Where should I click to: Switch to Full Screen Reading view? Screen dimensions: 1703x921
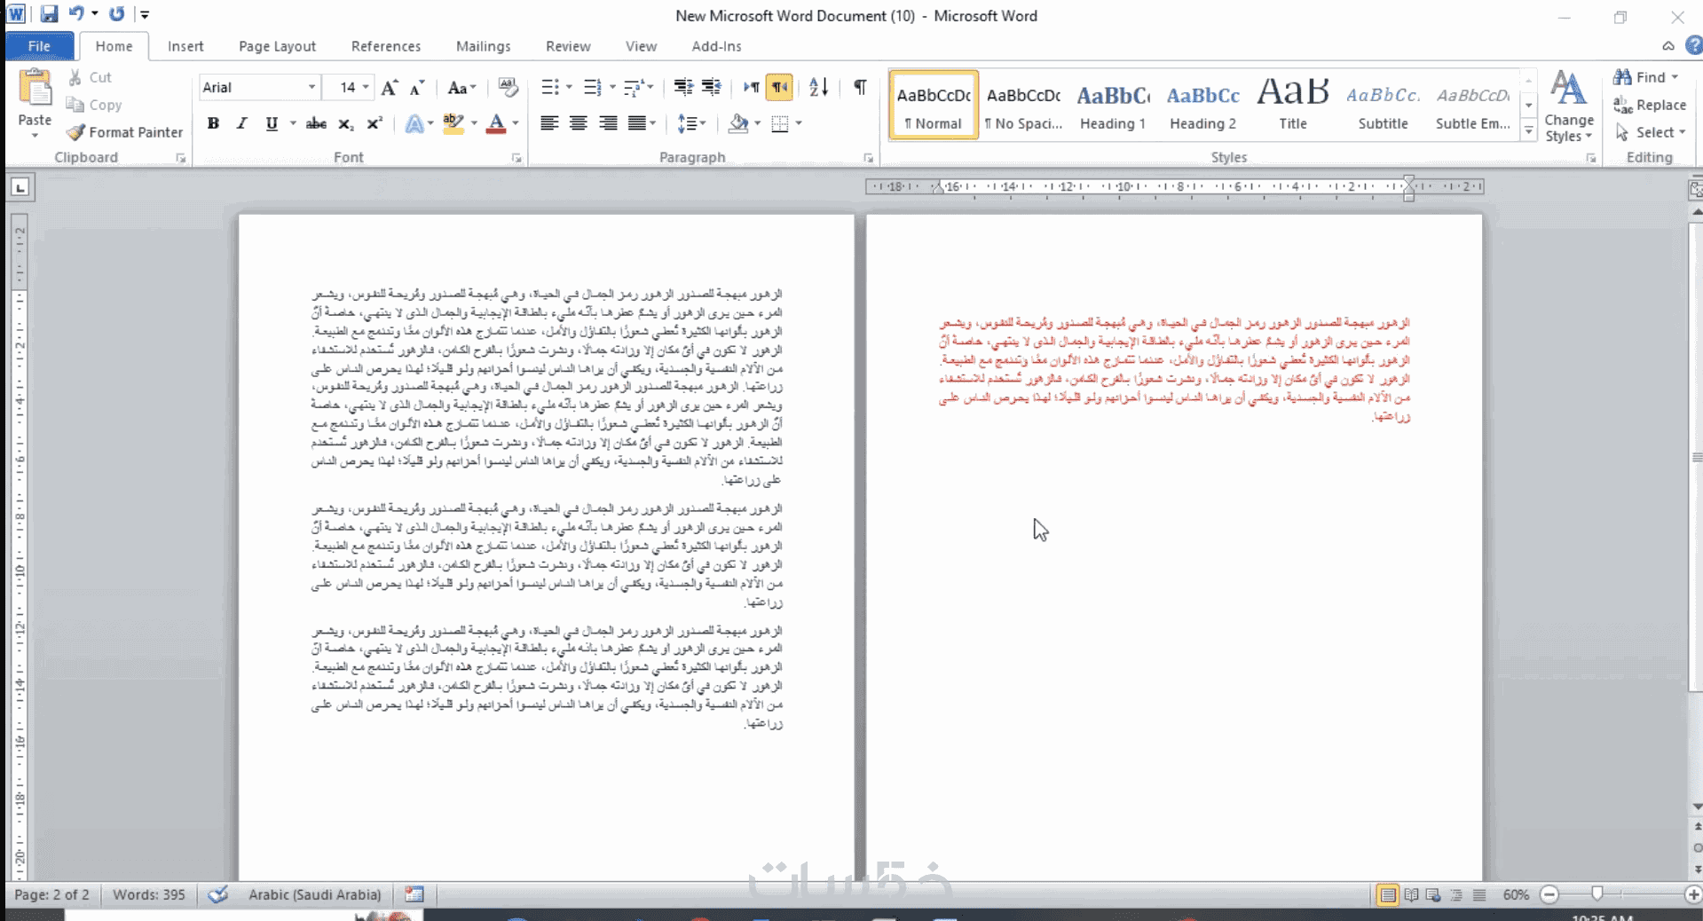coord(1411,894)
